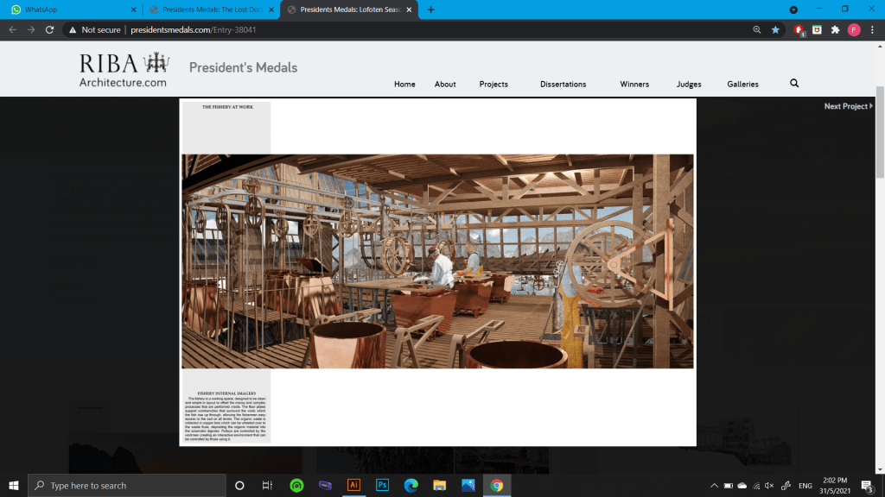Bookmark this page with the star icon
Image resolution: width=885 pixels, height=497 pixels.
(x=775, y=29)
